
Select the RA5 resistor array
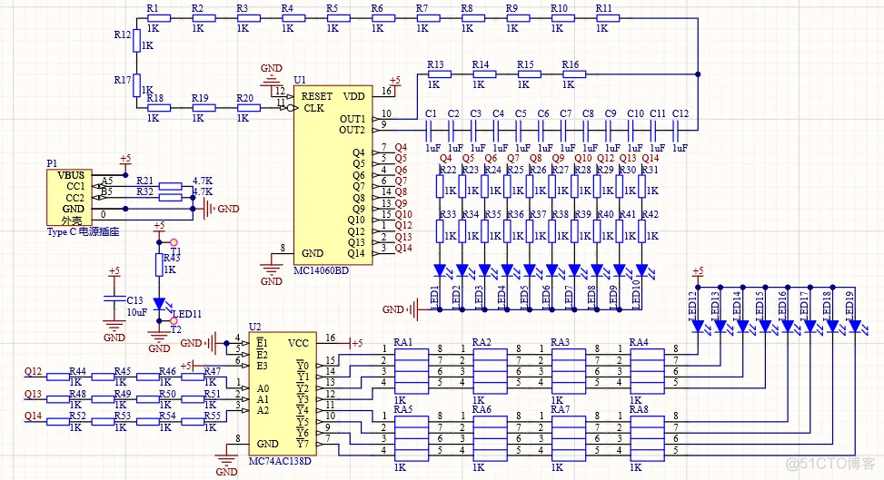412,438
